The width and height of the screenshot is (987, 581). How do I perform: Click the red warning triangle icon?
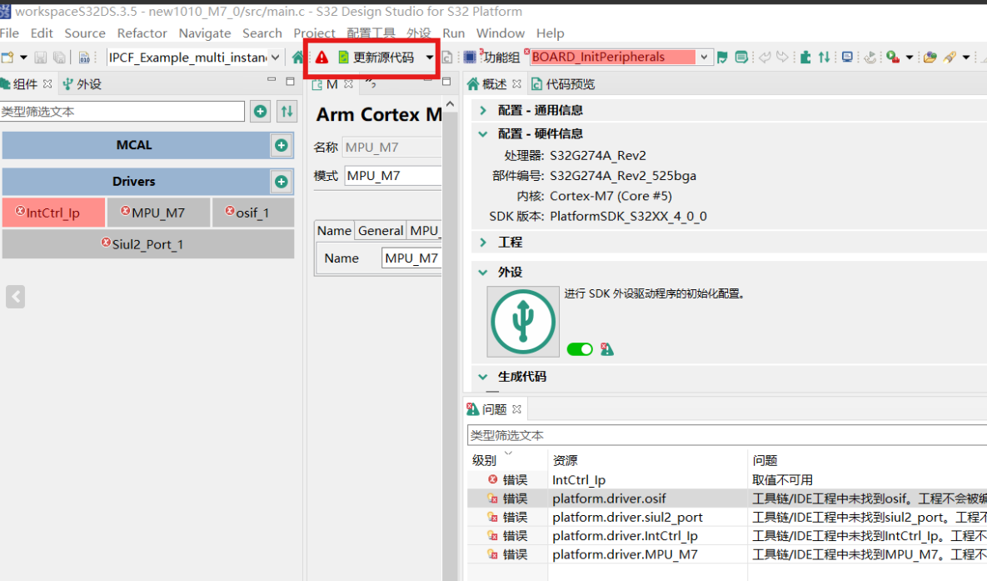tap(322, 58)
